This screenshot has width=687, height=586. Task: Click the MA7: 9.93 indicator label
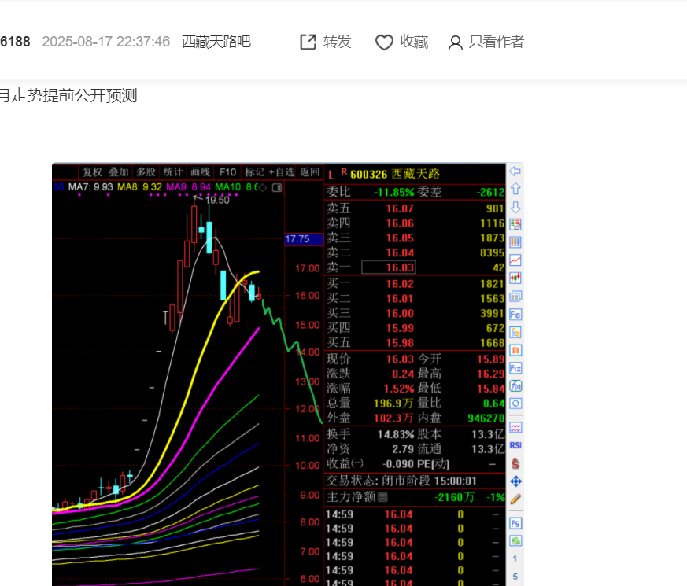pyautogui.click(x=90, y=187)
